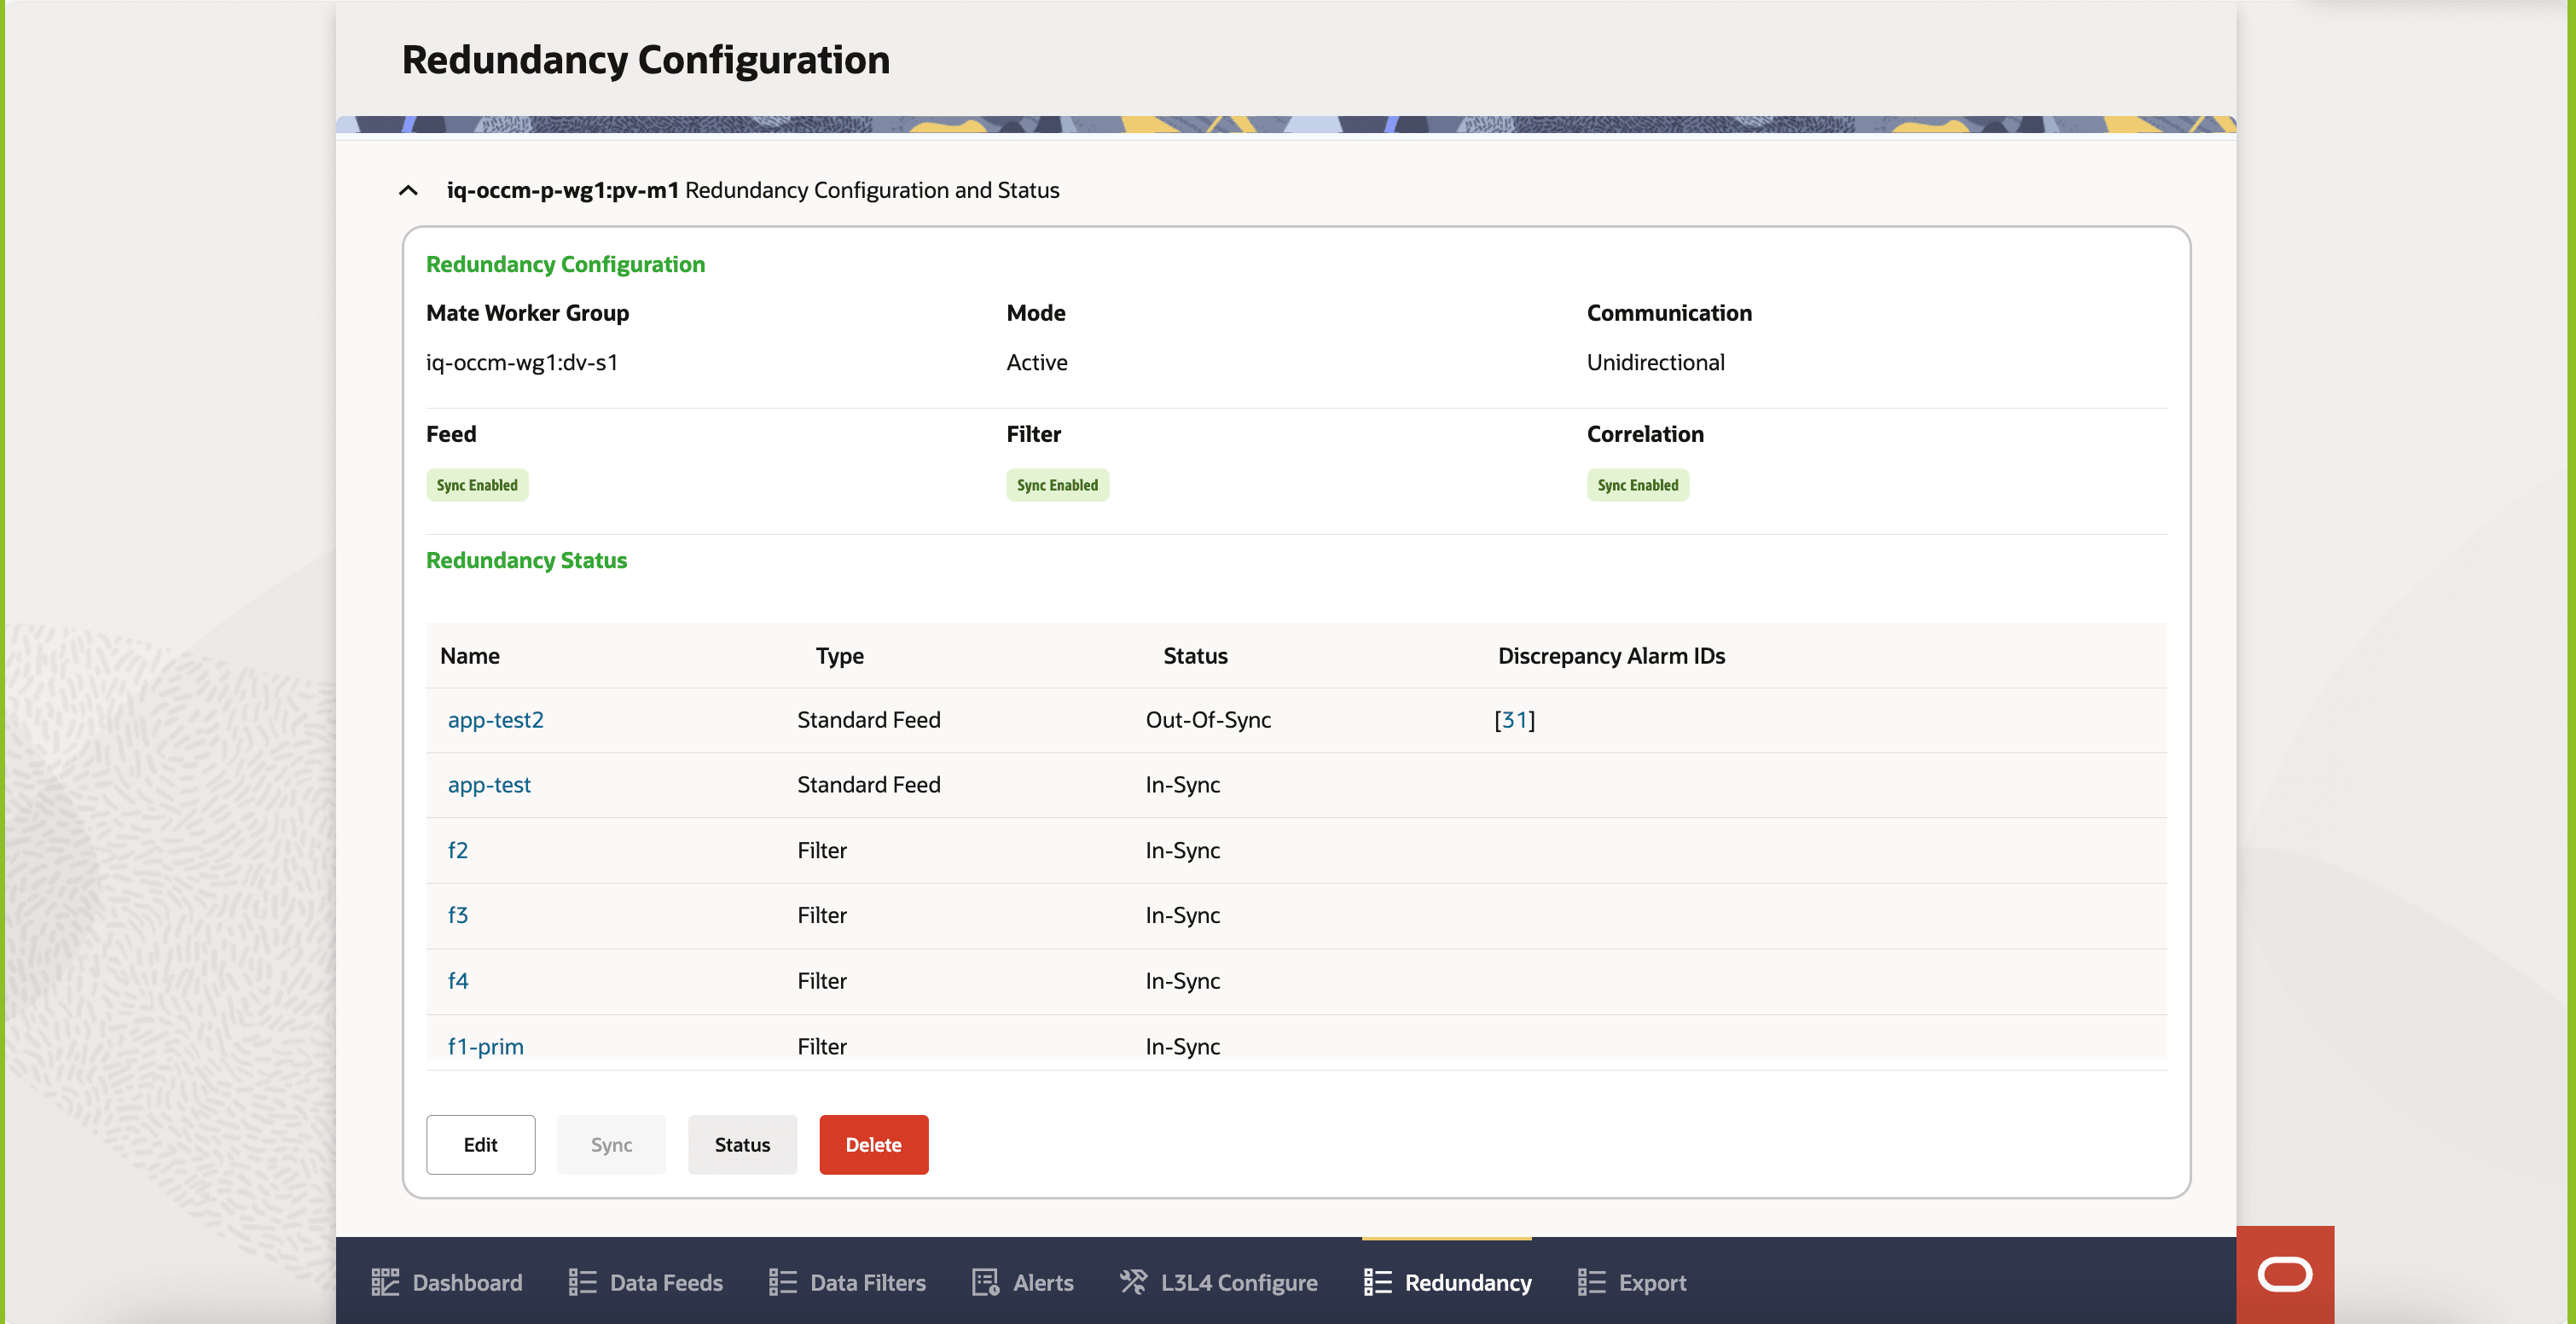Click the Export list icon
The width and height of the screenshot is (2576, 1324).
click(x=1591, y=1282)
